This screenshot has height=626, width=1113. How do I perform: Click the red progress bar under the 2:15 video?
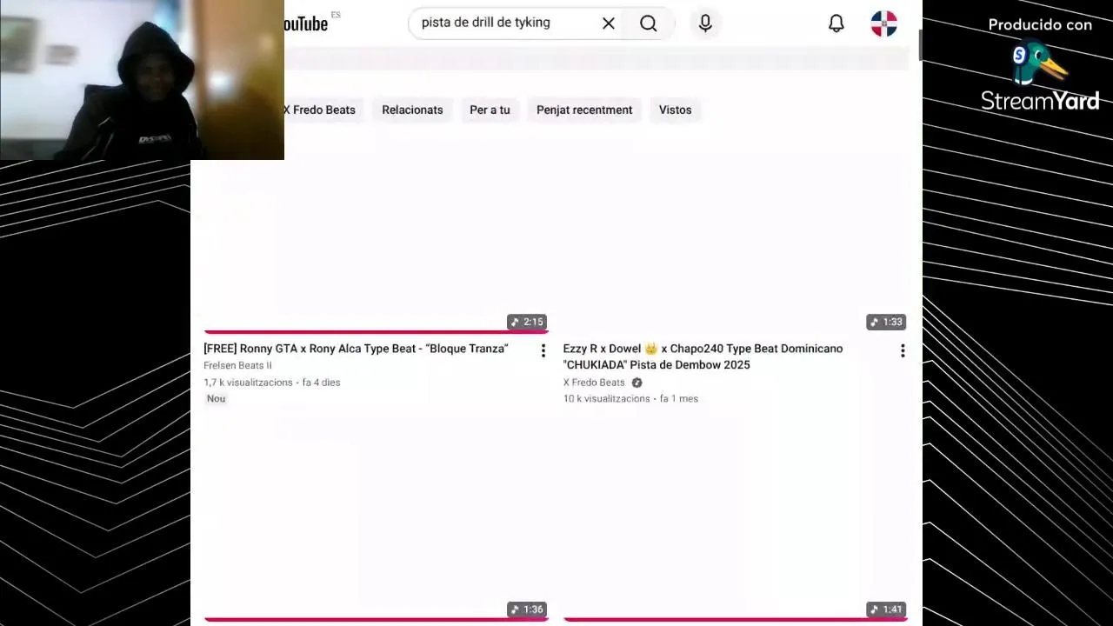tap(376, 332)
